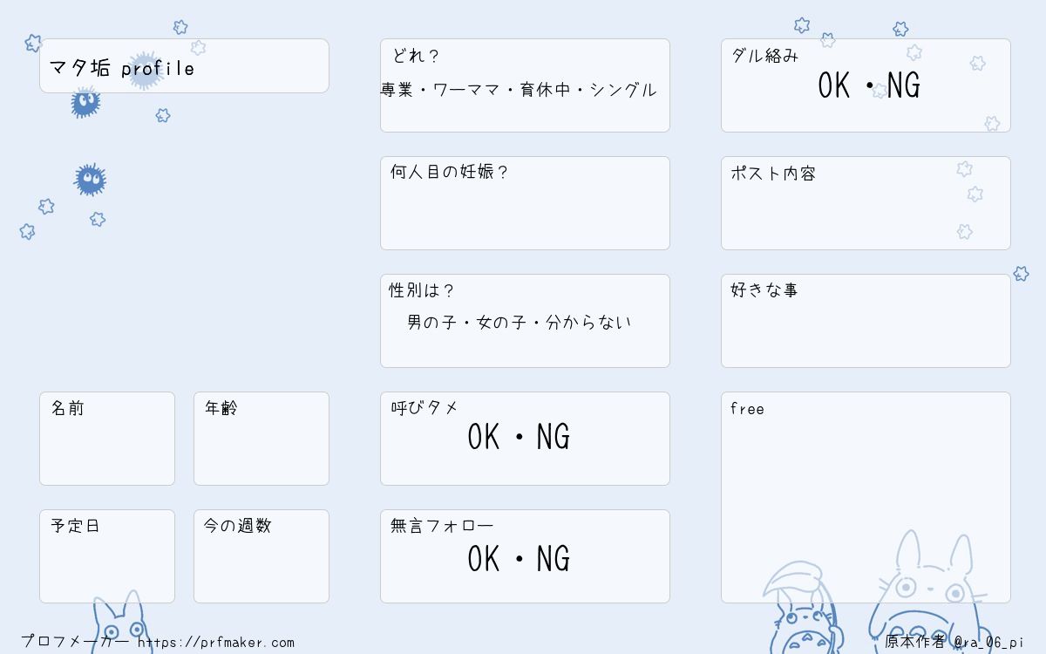Click the @ra_06_pi author credit
Viewport: 1046px width, 654px height.
pos(988,643)
